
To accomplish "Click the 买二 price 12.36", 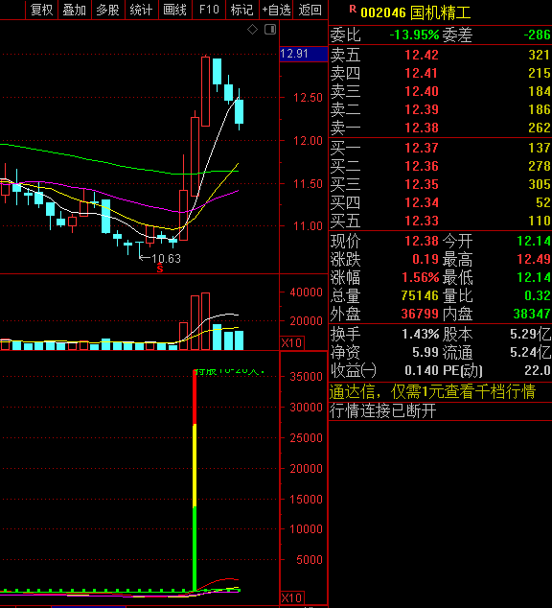I will click(x=422, y=166).
